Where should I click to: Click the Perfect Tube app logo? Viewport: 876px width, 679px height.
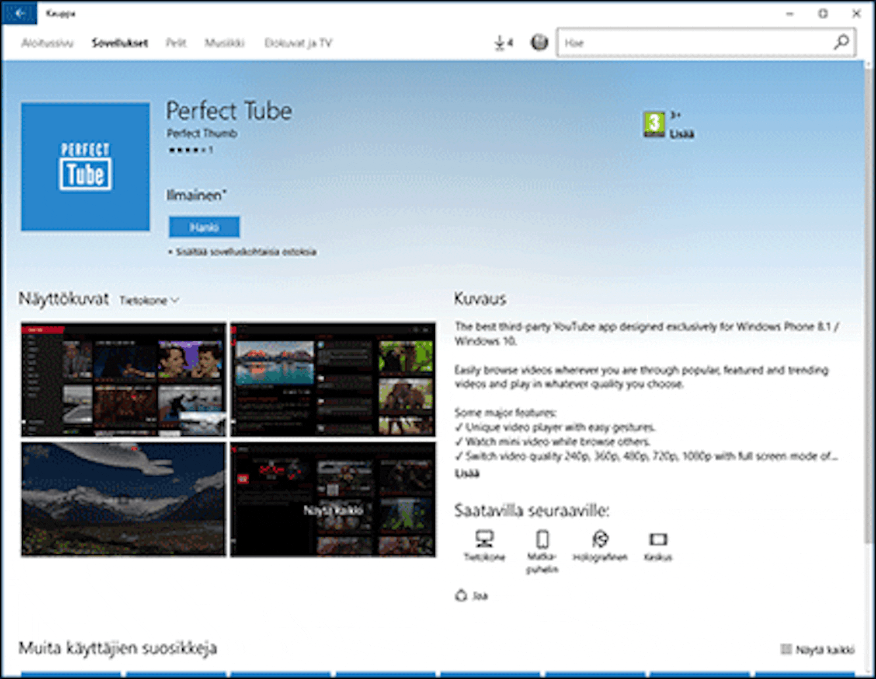click(x=85, y=167)
